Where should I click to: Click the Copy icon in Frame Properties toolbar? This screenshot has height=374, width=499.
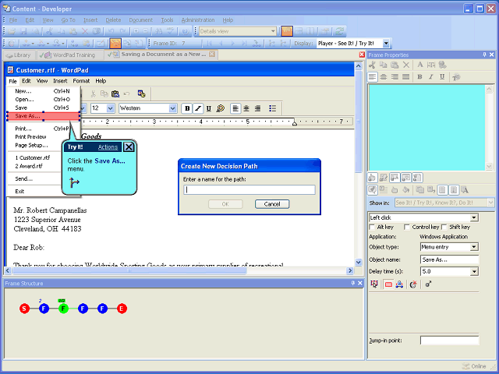tap(383, 65)
